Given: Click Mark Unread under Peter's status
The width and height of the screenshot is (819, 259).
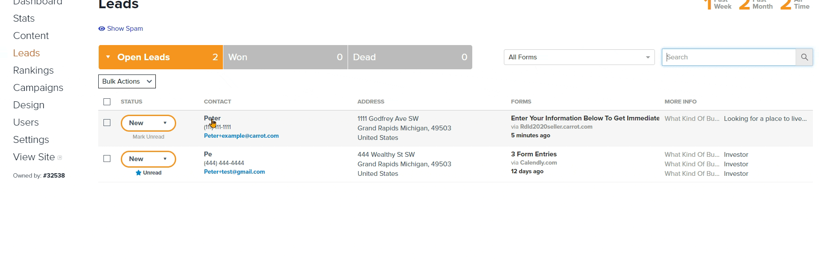Looking at the screenshot, I should coord(148,137).
